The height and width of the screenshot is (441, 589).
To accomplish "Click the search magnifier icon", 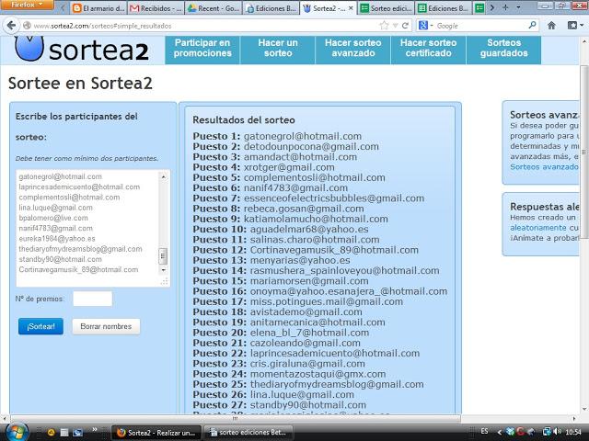I will pyautogui.click(x=532, y=26).
